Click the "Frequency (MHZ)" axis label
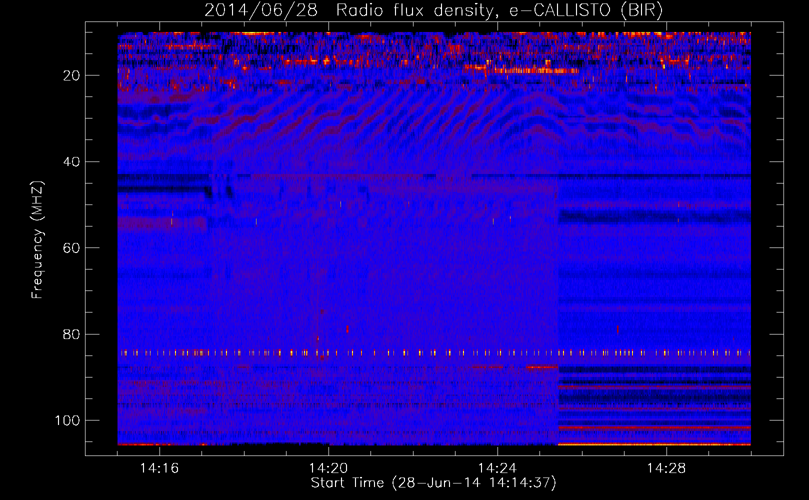 pos(37,240)
